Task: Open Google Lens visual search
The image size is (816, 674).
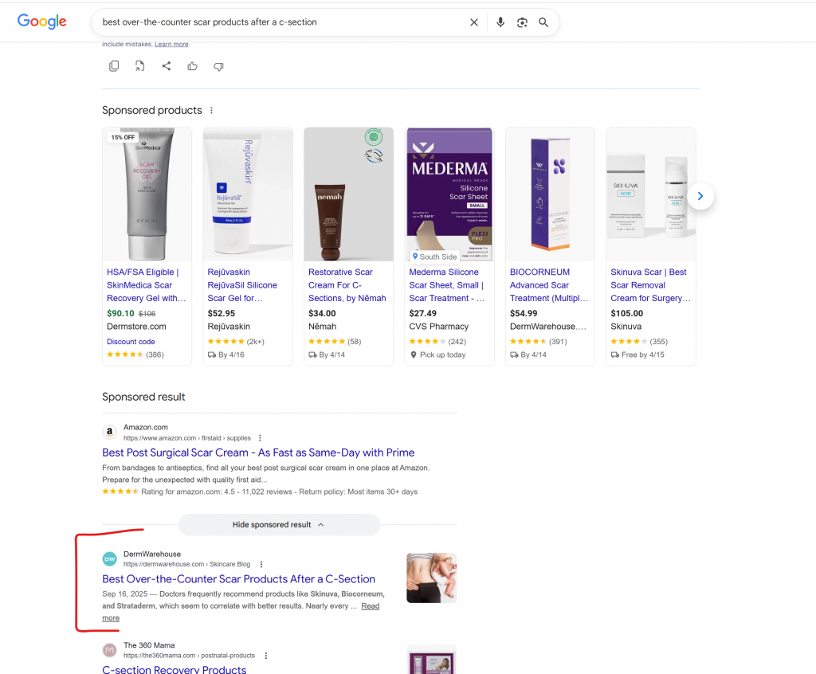Action: click(x=522, y=22)
